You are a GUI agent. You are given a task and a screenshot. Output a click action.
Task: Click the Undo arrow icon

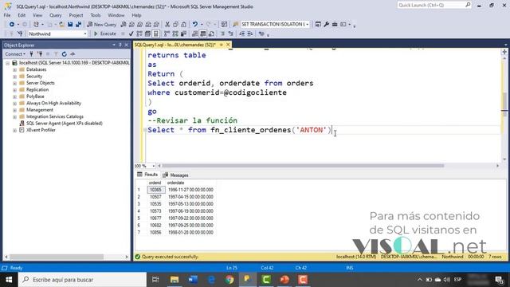[x=194, y=25]
